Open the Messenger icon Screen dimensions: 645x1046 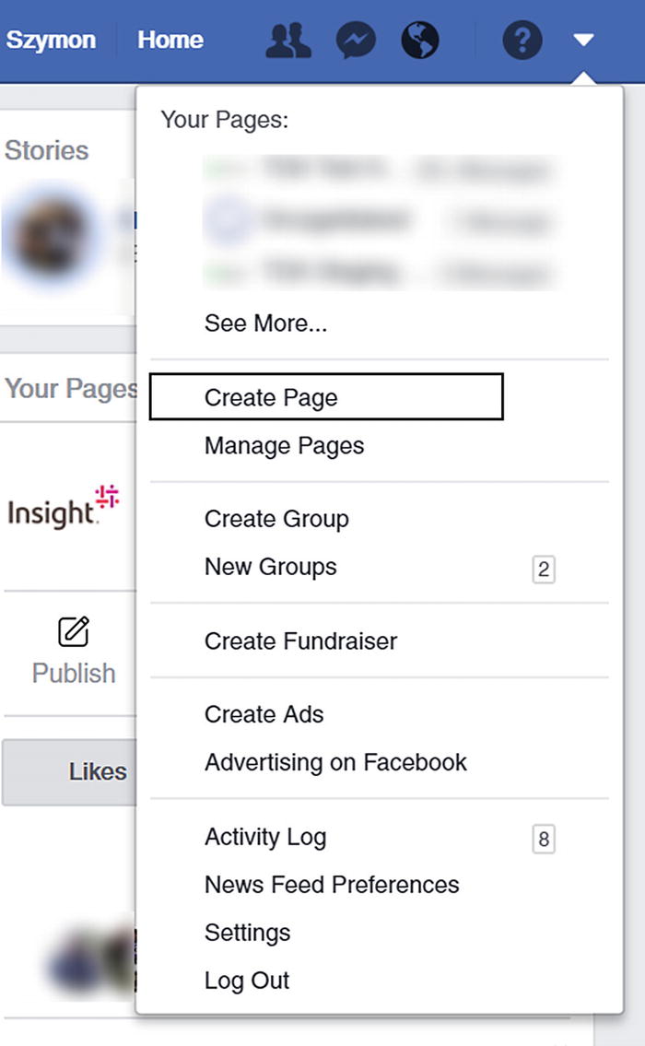tap(356, 41)
